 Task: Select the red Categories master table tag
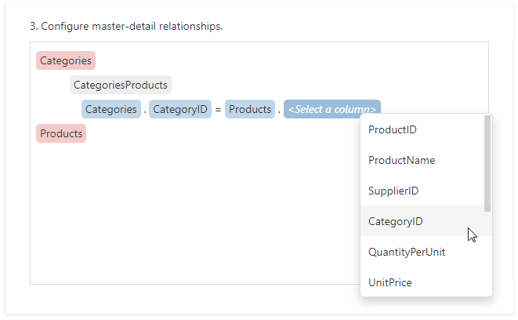[65, 60]
